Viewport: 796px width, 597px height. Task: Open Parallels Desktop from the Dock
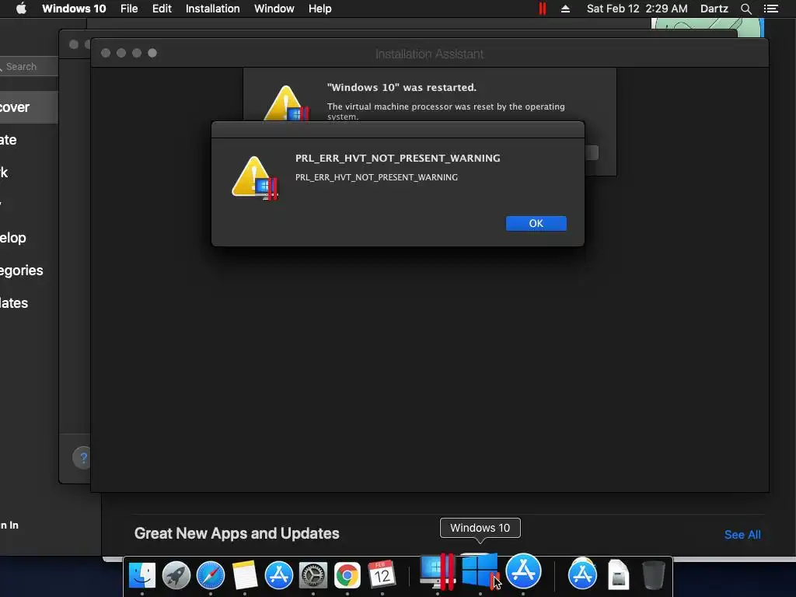click(x=437, y=571)
